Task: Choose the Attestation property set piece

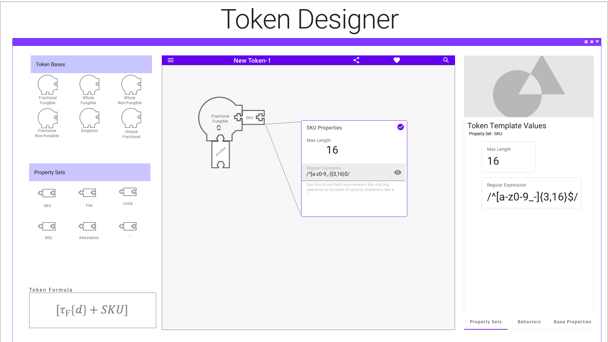Action: click(88, 226)
